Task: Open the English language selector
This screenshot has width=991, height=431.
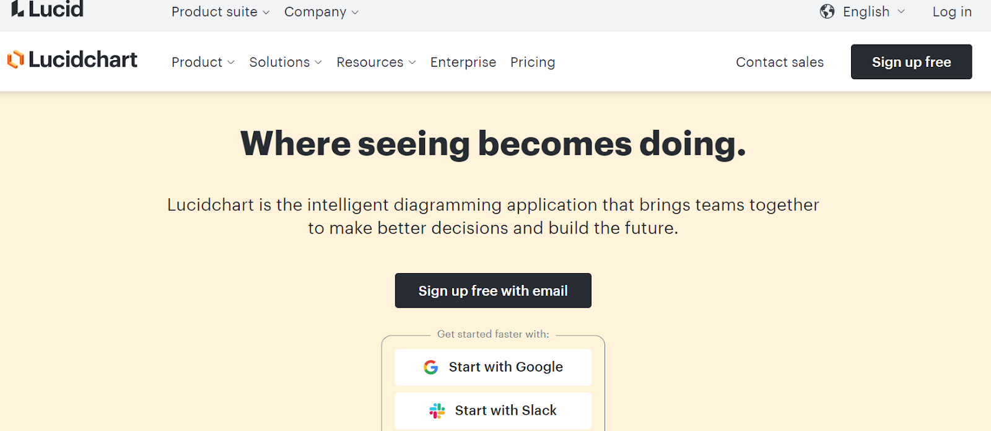Action: (873, 12)
